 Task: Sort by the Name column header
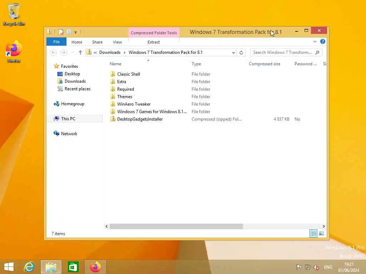click(x=115, y=64)
